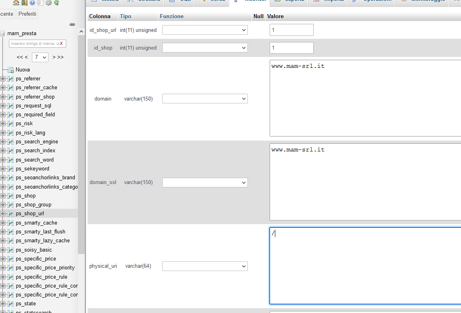Click the domain_ssl value textarea
461x313 pixels.
pos(365,182)
